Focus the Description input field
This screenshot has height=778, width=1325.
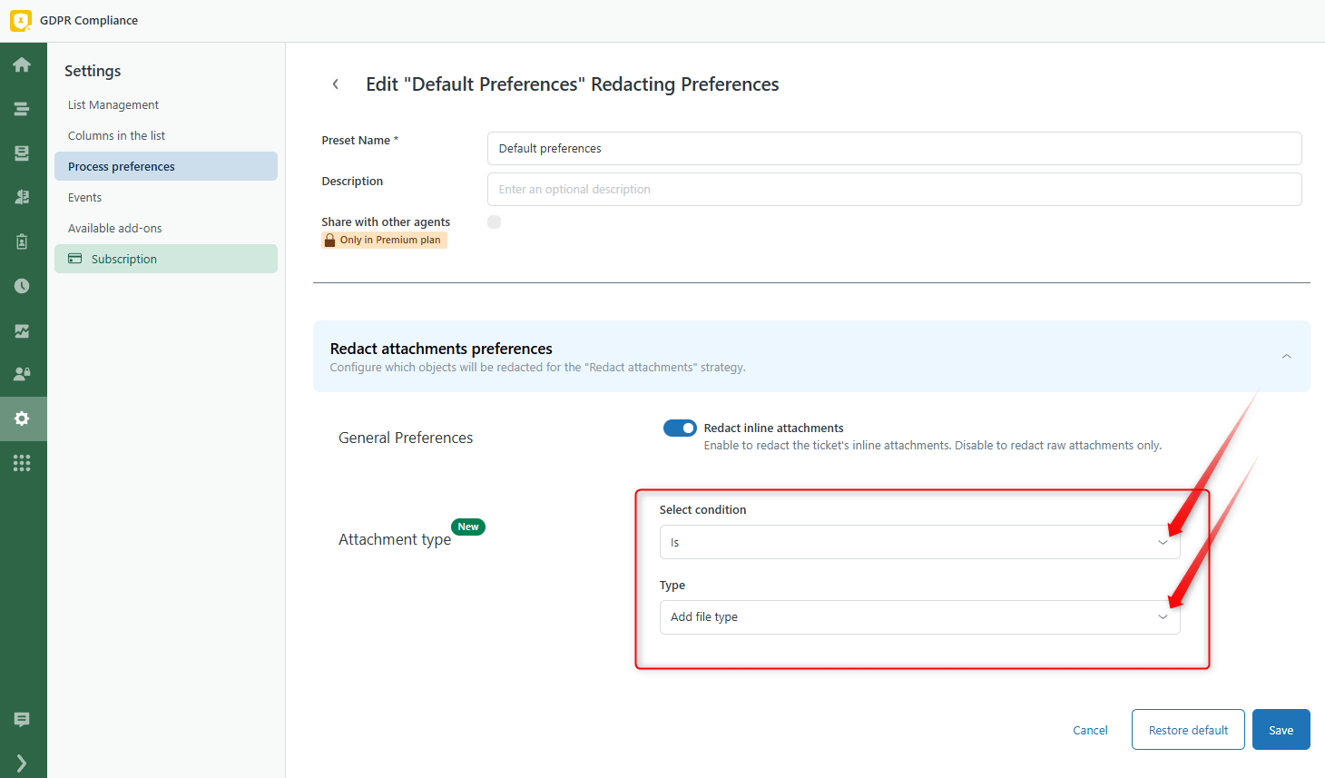click(895, 190)
